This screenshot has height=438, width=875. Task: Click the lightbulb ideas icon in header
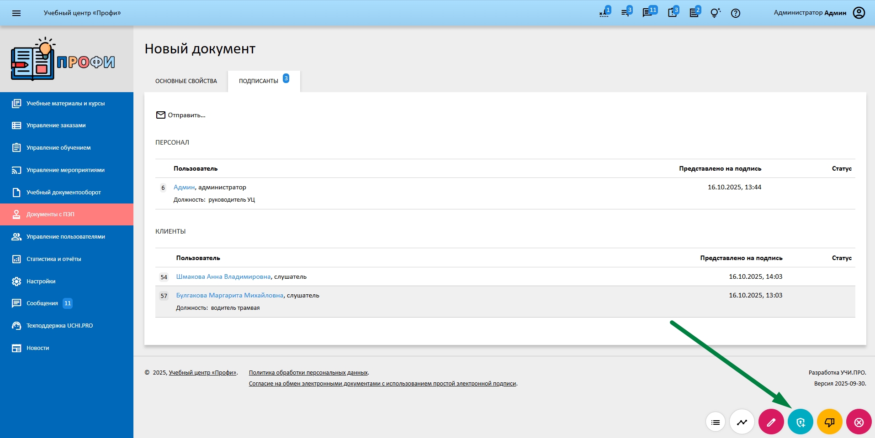[715, 13]
